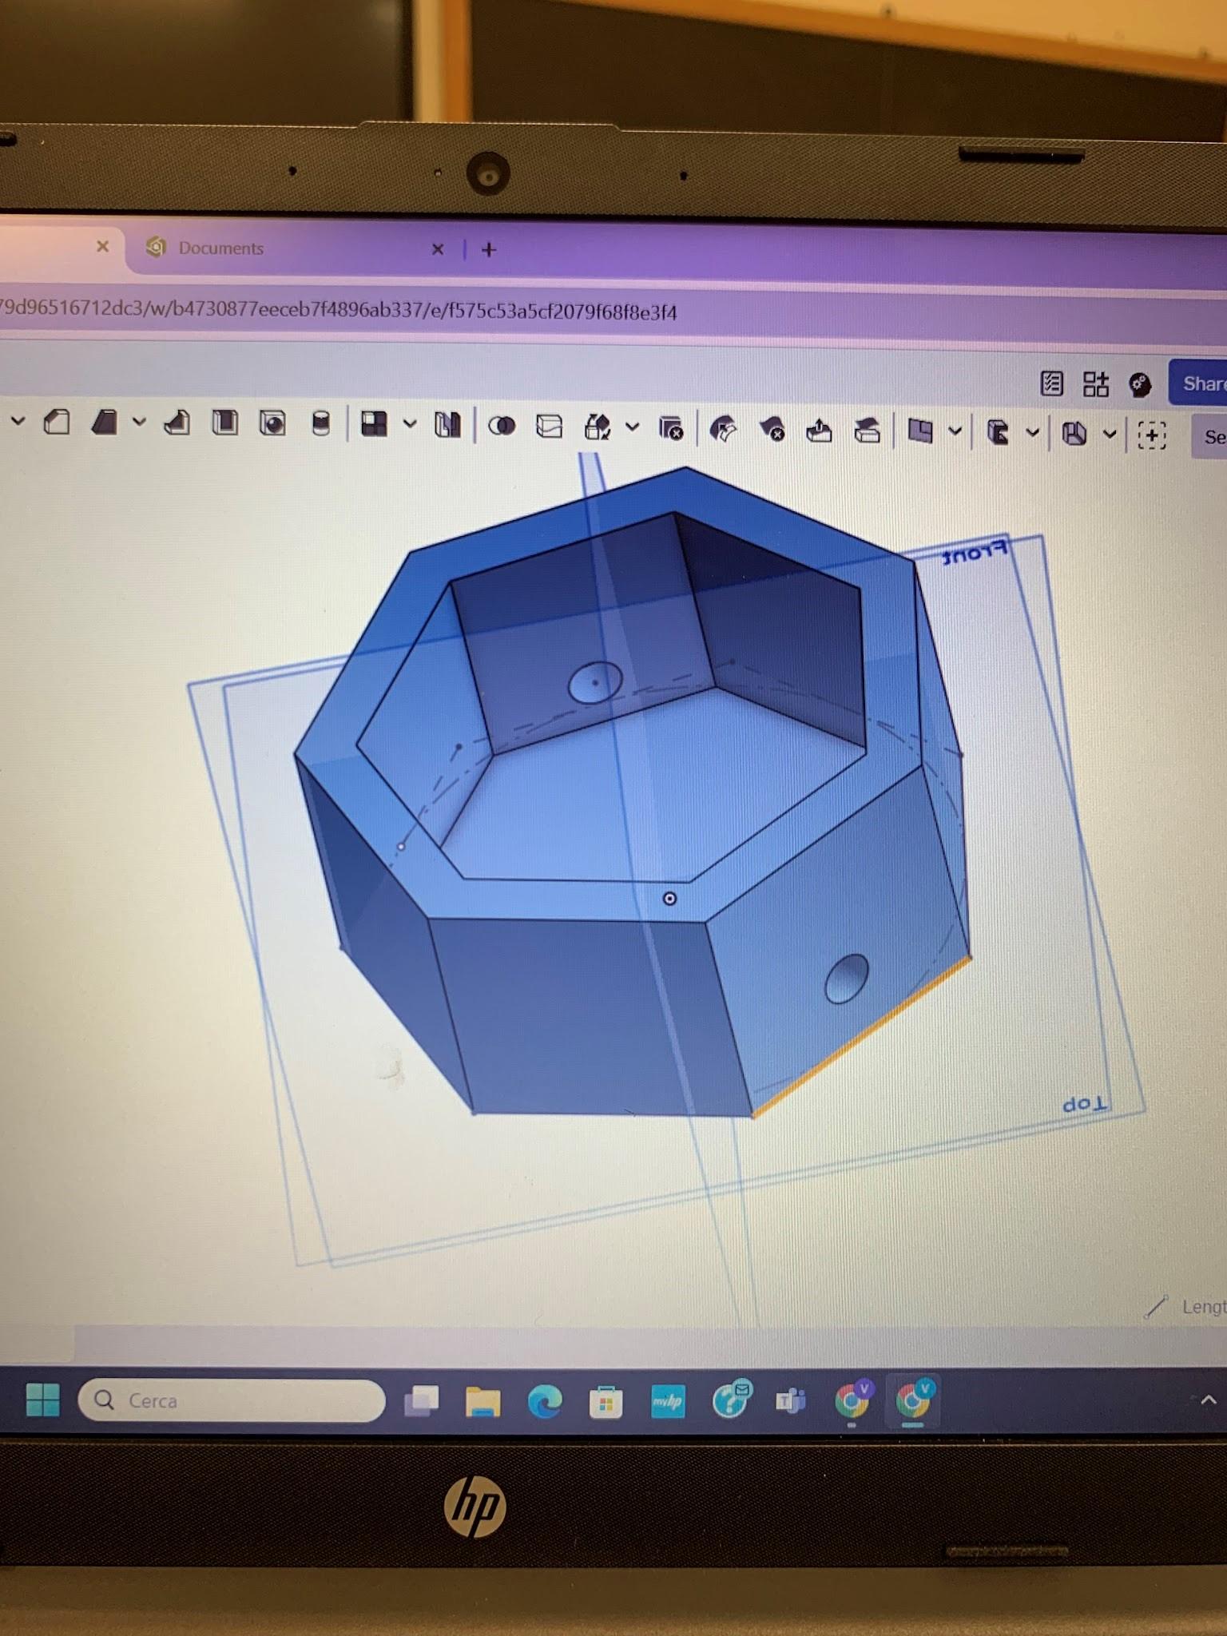This screenshot has height=1636, width=1227.
Task: Click the search tools button below Share
Action: point(1209,437)
